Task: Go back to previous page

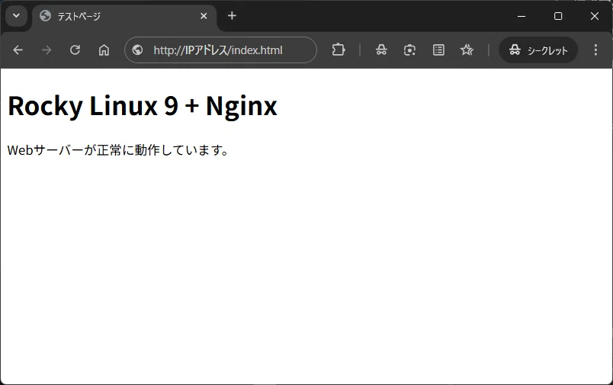Action: tap(18, 50)
